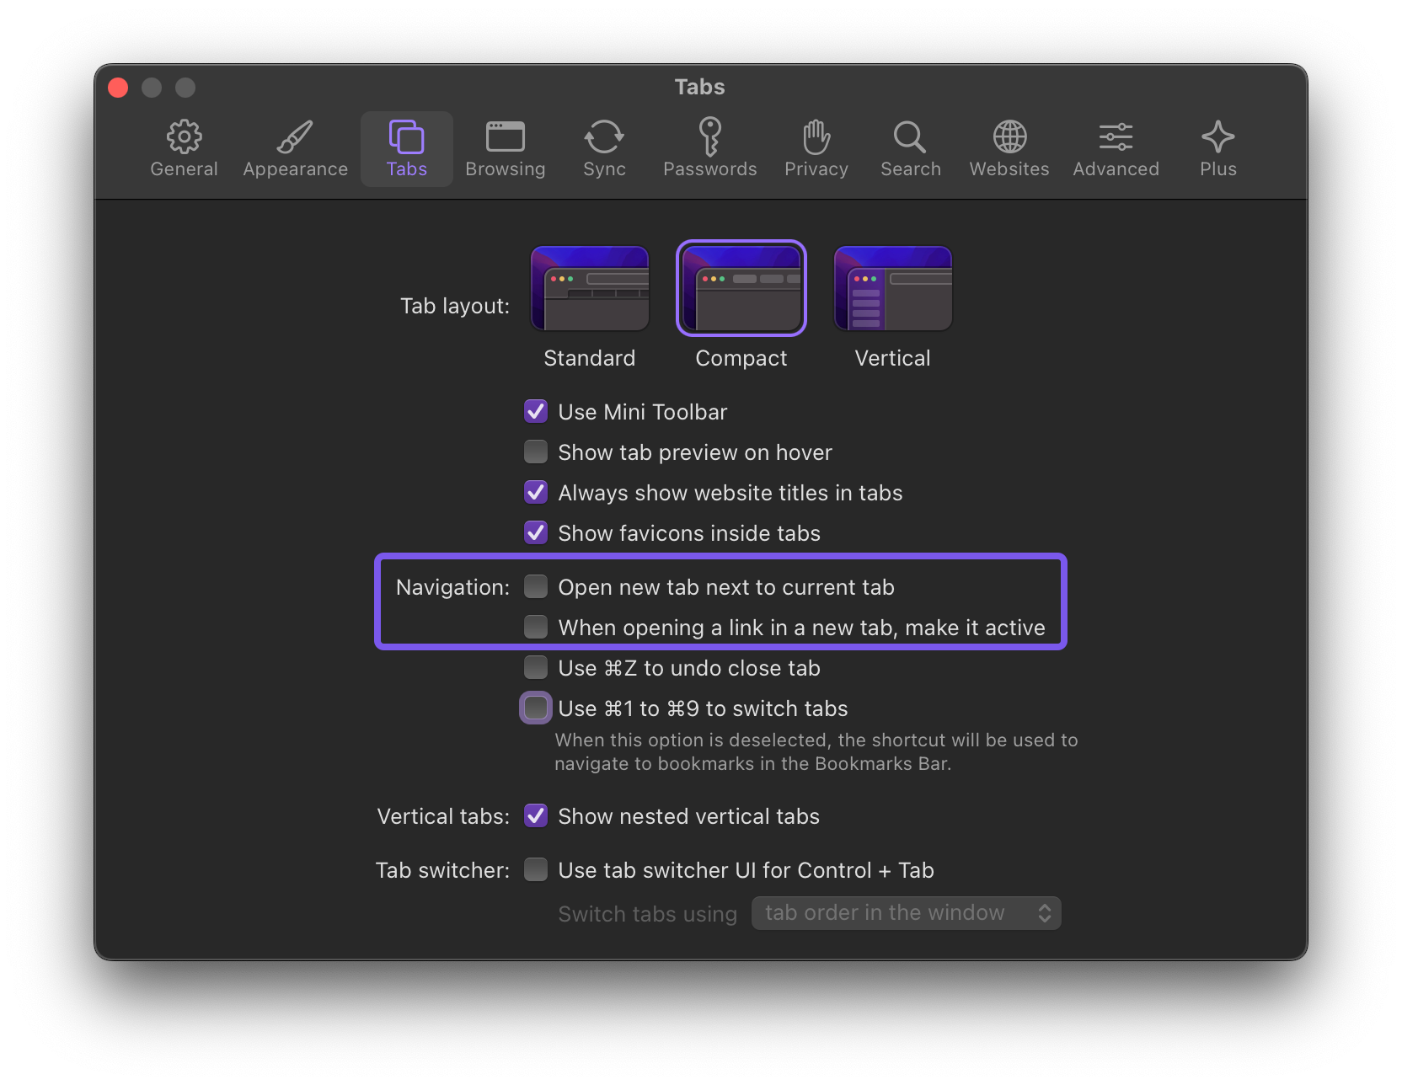This screenshot has width=1402, height=1085.
Task: Select the Tabs preferences tab
Action: tap(406, 148)
